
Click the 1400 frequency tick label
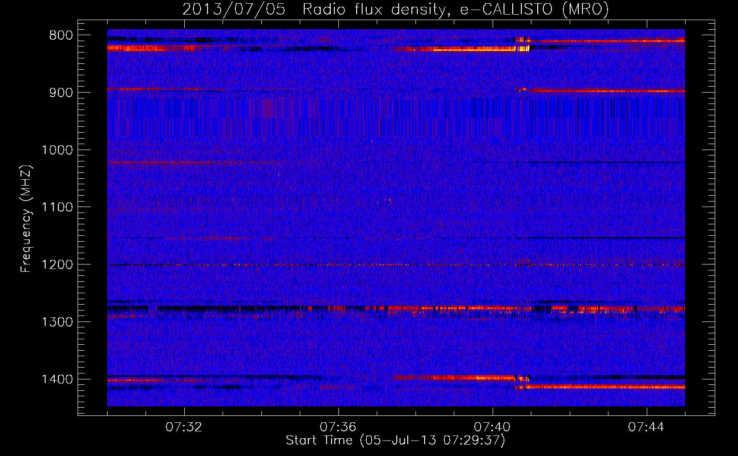click(x=57, y=379)
